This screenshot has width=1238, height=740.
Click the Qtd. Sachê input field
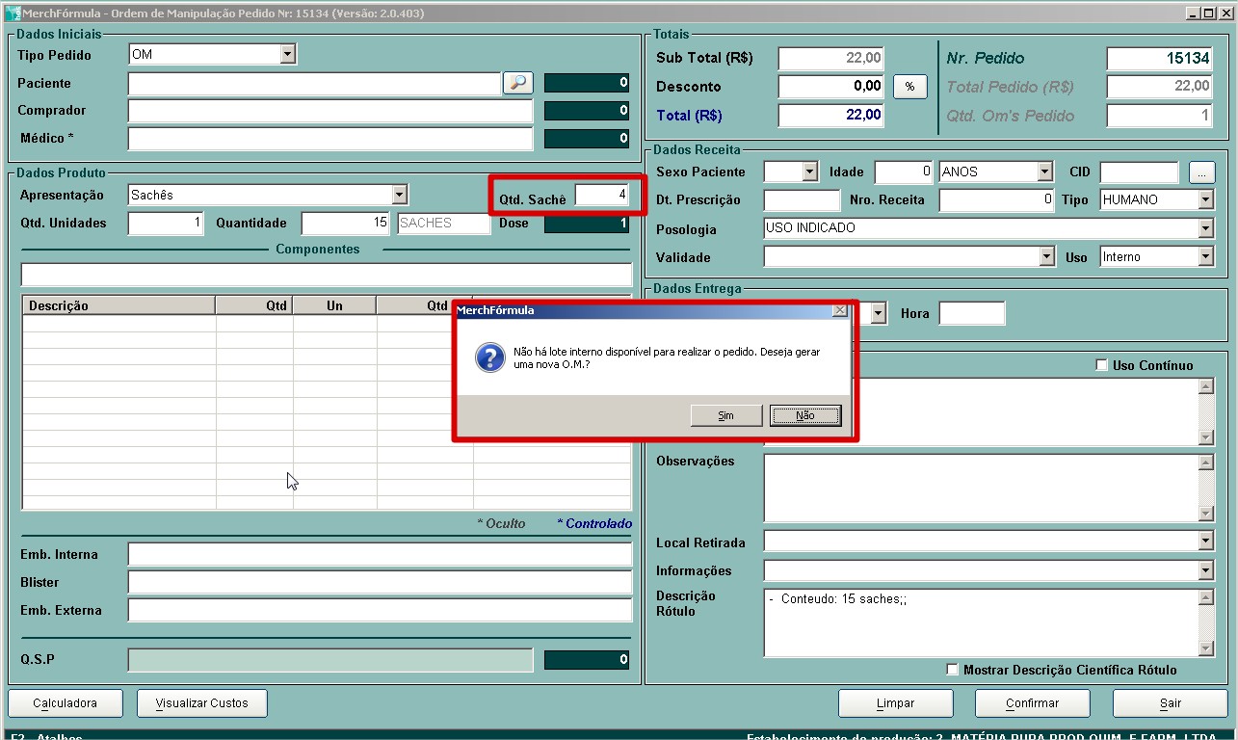pos(602,196)
